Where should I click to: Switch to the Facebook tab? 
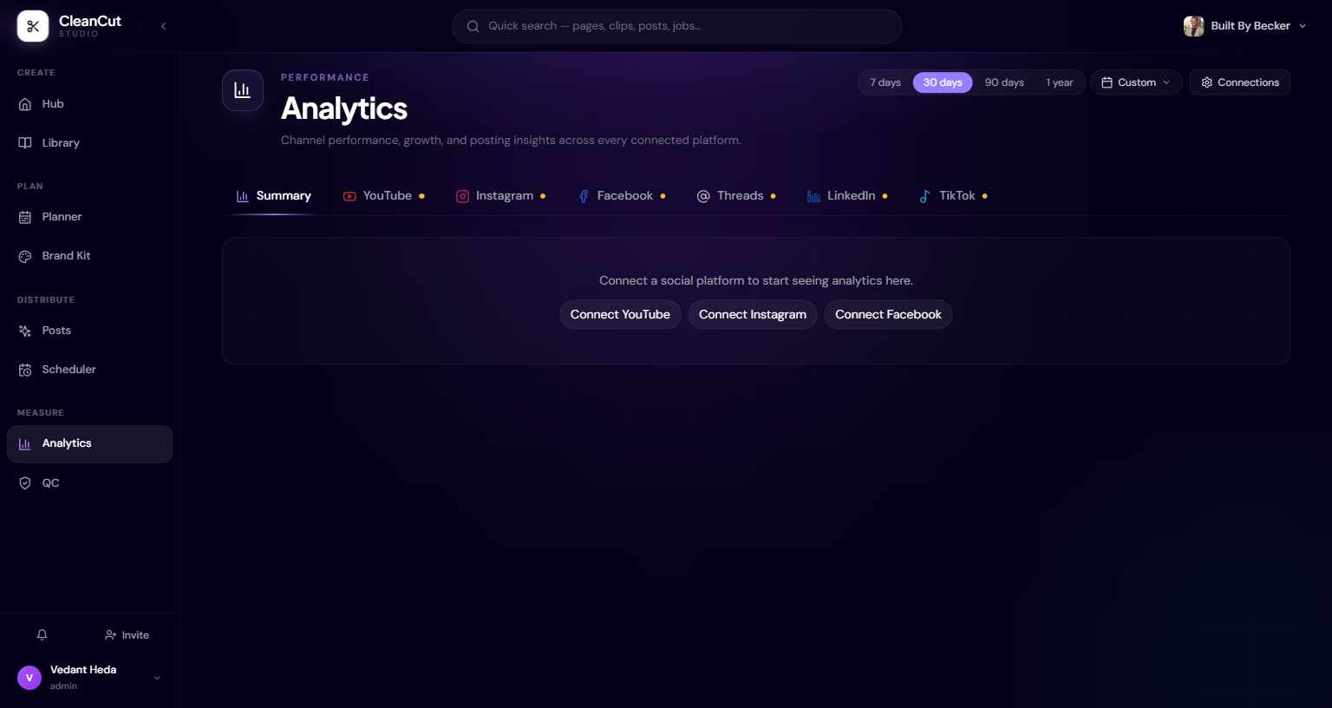click(x=621, y=196)
